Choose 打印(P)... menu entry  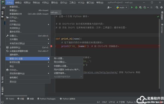28,70
